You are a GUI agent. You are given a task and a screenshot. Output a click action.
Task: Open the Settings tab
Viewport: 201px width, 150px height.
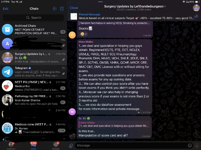click(x=56, y=145)
